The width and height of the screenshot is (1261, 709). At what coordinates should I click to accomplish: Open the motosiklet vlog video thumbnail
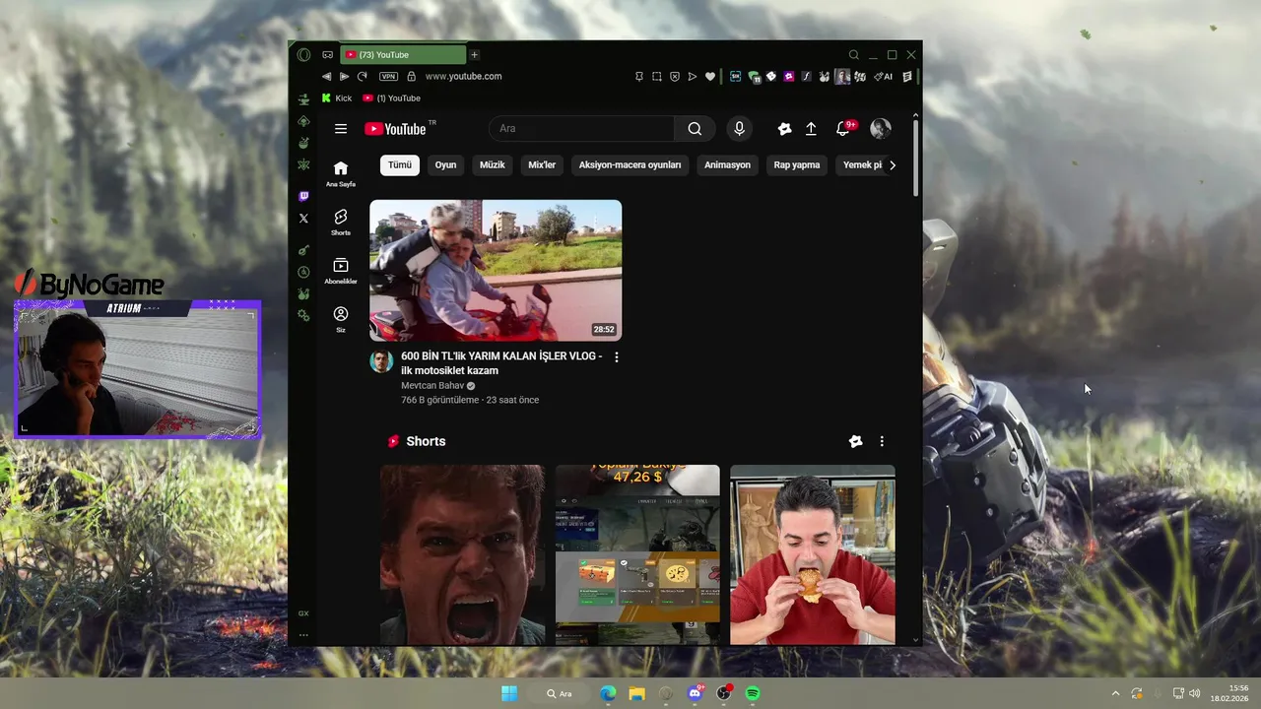tap(496, 271)
